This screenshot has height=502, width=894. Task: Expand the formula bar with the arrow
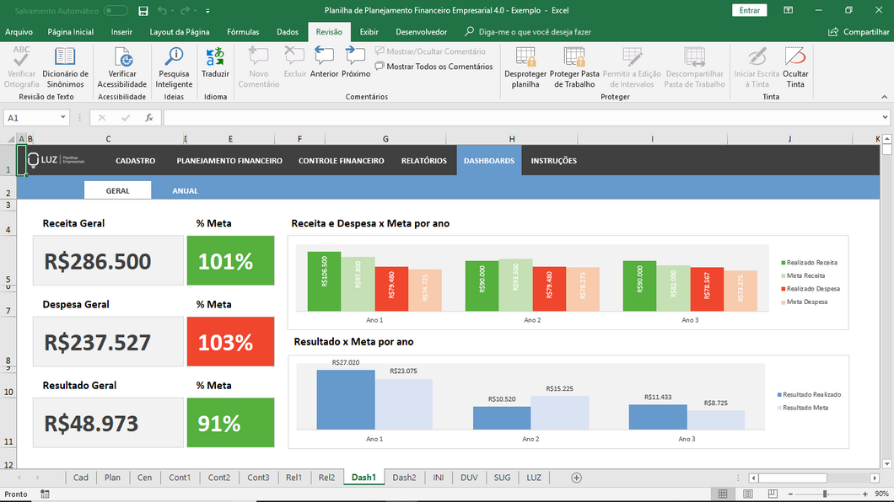[885, 117]
